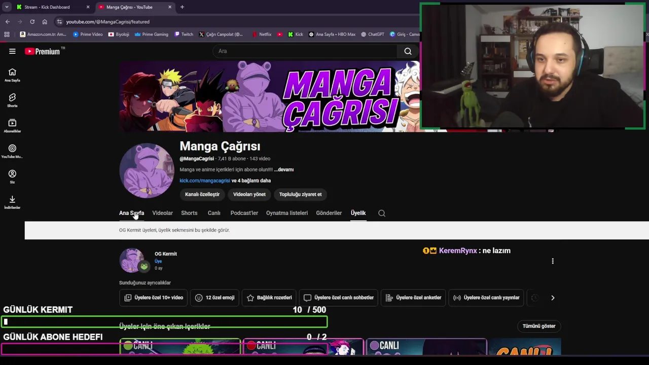The image size is (649, 365).
Task: Open the Gönderiler tab
Action: click(329, 213)
